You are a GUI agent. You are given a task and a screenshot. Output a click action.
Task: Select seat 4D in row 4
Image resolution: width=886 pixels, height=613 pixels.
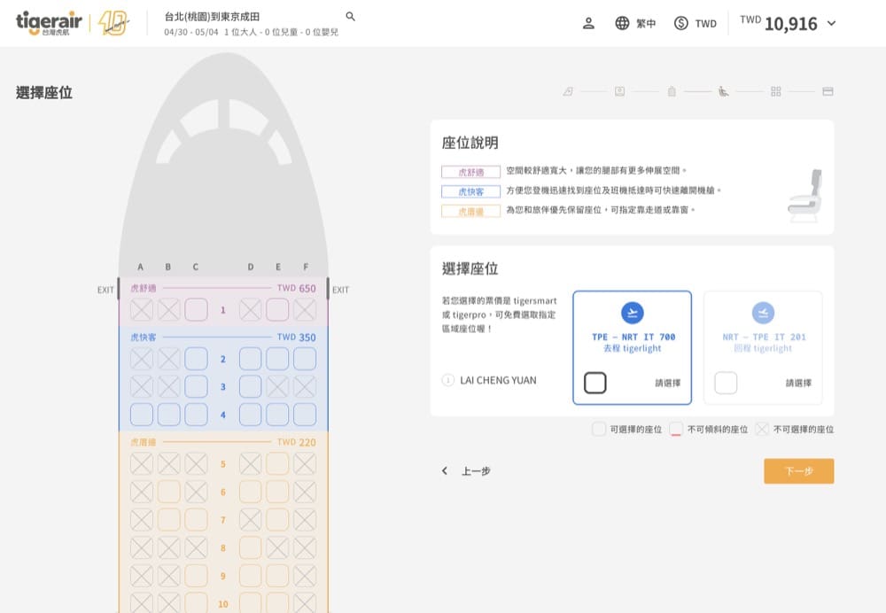251,415
